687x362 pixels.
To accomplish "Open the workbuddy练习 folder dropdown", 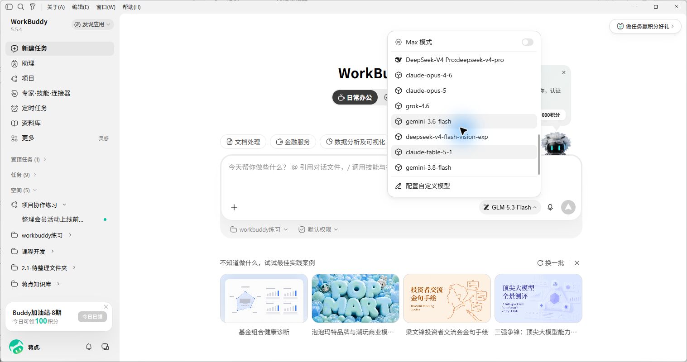I will tap(259, 229).
